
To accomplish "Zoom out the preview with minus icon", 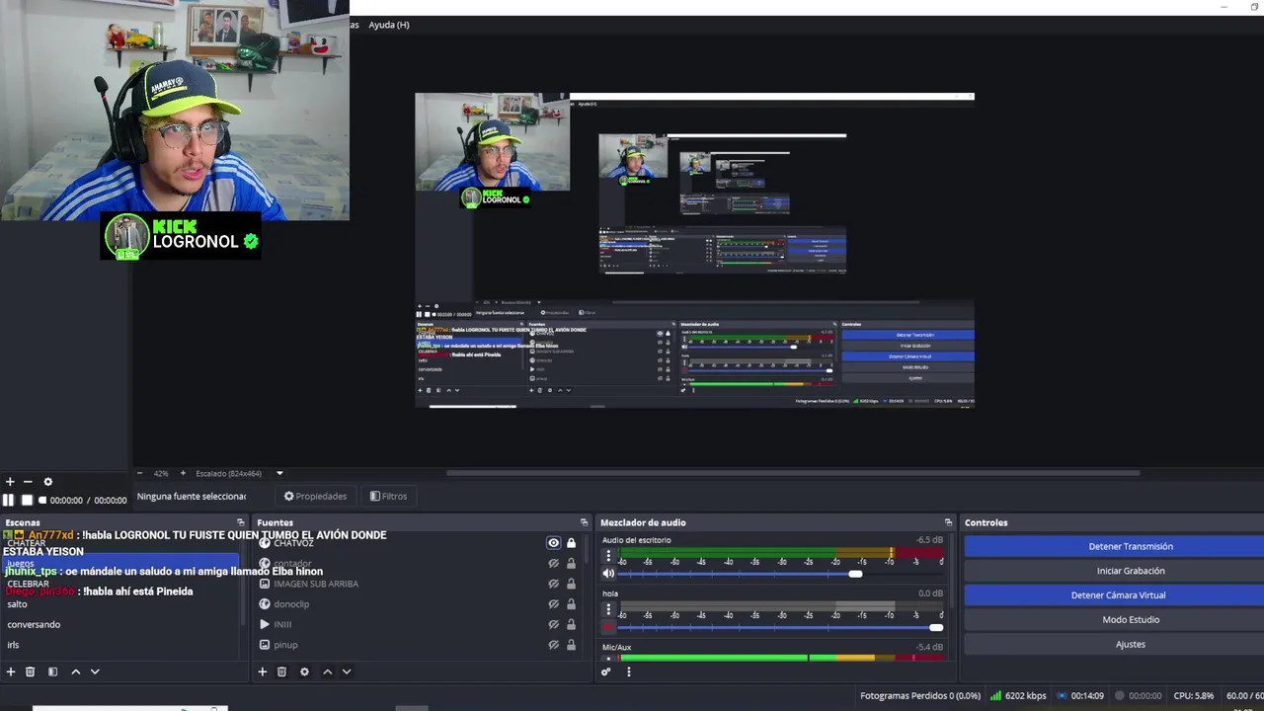I will 139,473.
